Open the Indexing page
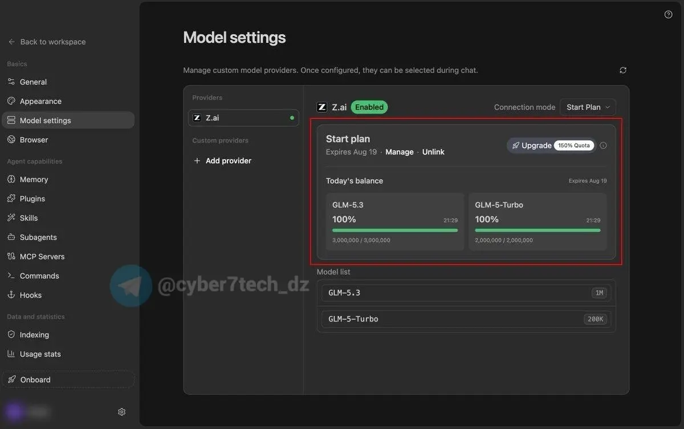 [68, 335]
